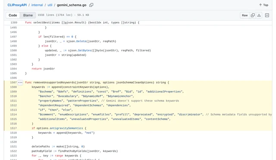
Task: Click selectBest function name in sticky header
Action: (x=41, y=23)
